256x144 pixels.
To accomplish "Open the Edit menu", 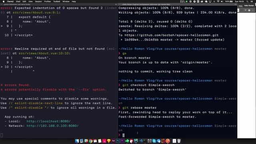I will pyautogui.click(x=24, y=2).
